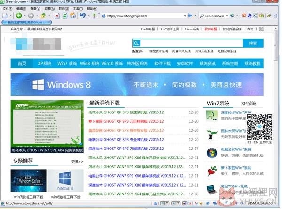The height and width of the screenshot is (209, 282).
Task: Go to 首页 in the navigation bar
Action: (x=22, y=63)
